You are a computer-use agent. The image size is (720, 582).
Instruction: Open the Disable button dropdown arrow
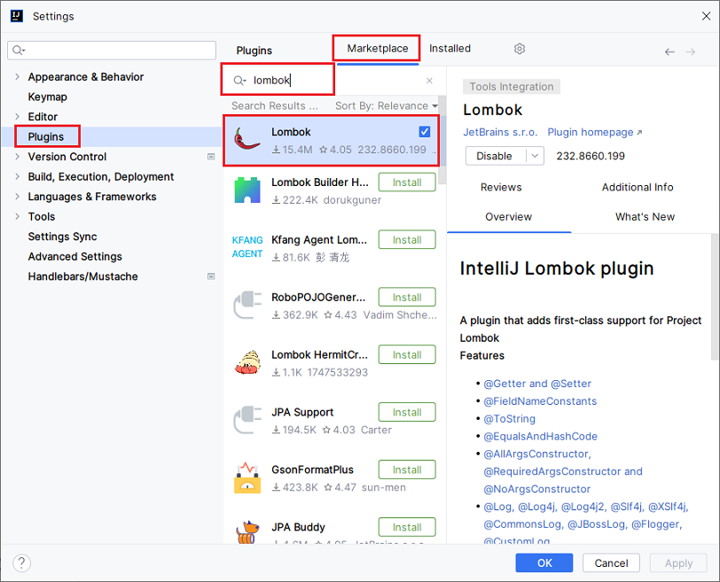535,156
